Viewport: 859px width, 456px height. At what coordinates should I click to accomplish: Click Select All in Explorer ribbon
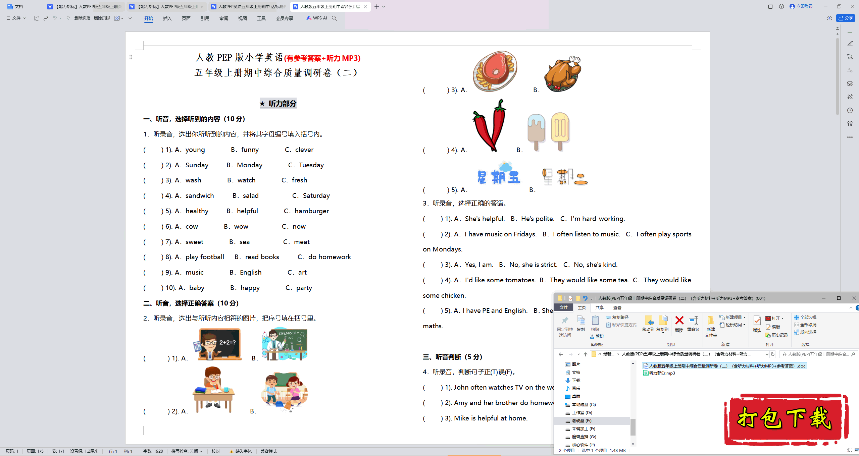[805, 317]
